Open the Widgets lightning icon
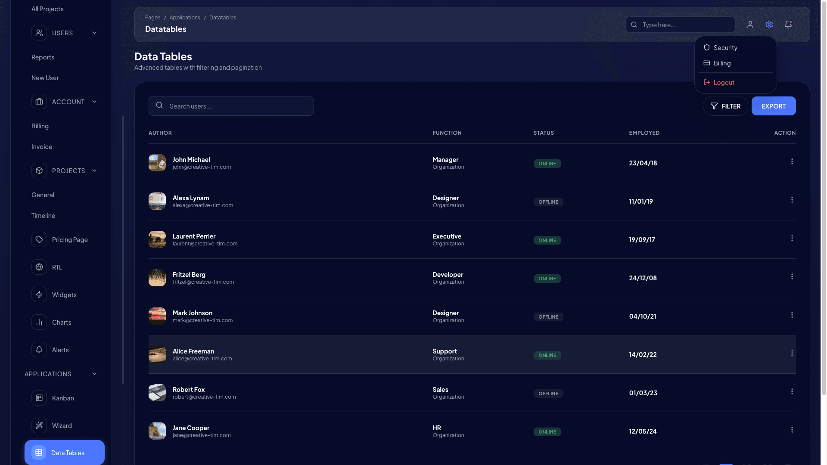827x465 pixels. [39, 294]
